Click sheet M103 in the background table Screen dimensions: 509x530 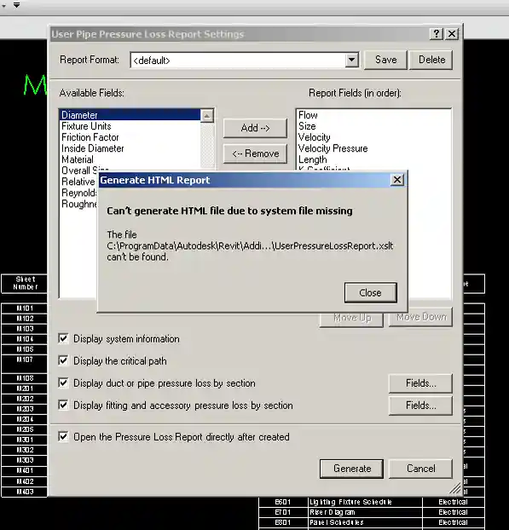[x=25, y=329]
